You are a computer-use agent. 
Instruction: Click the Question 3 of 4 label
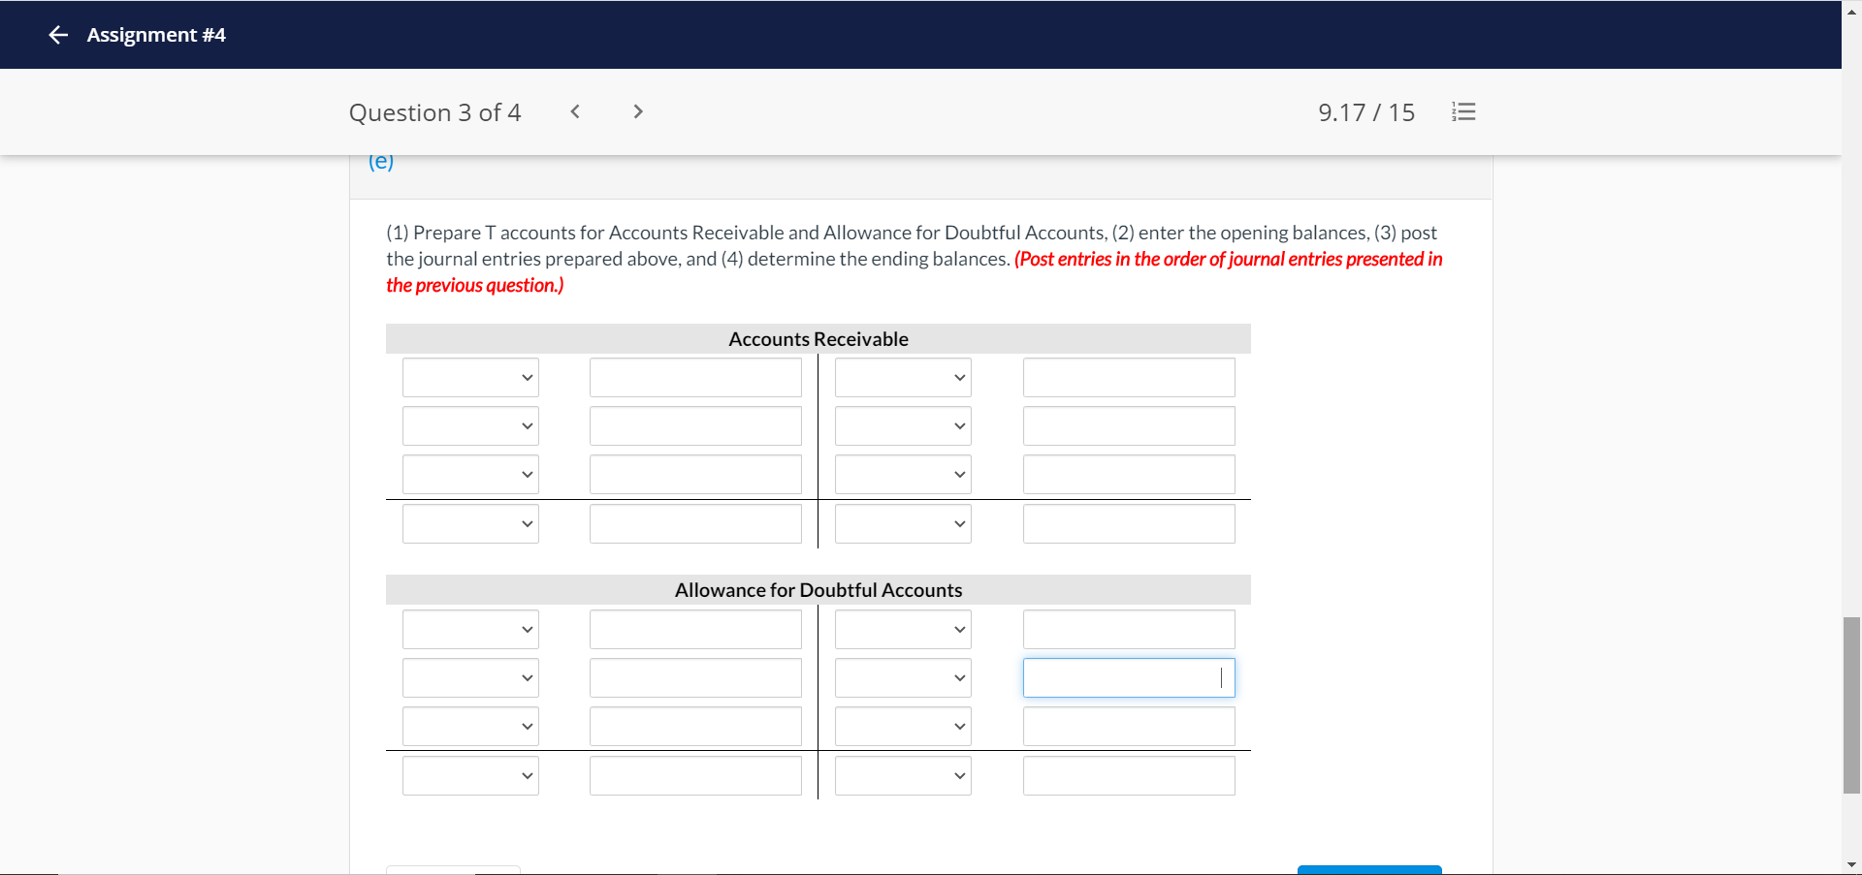click(434, 112)
